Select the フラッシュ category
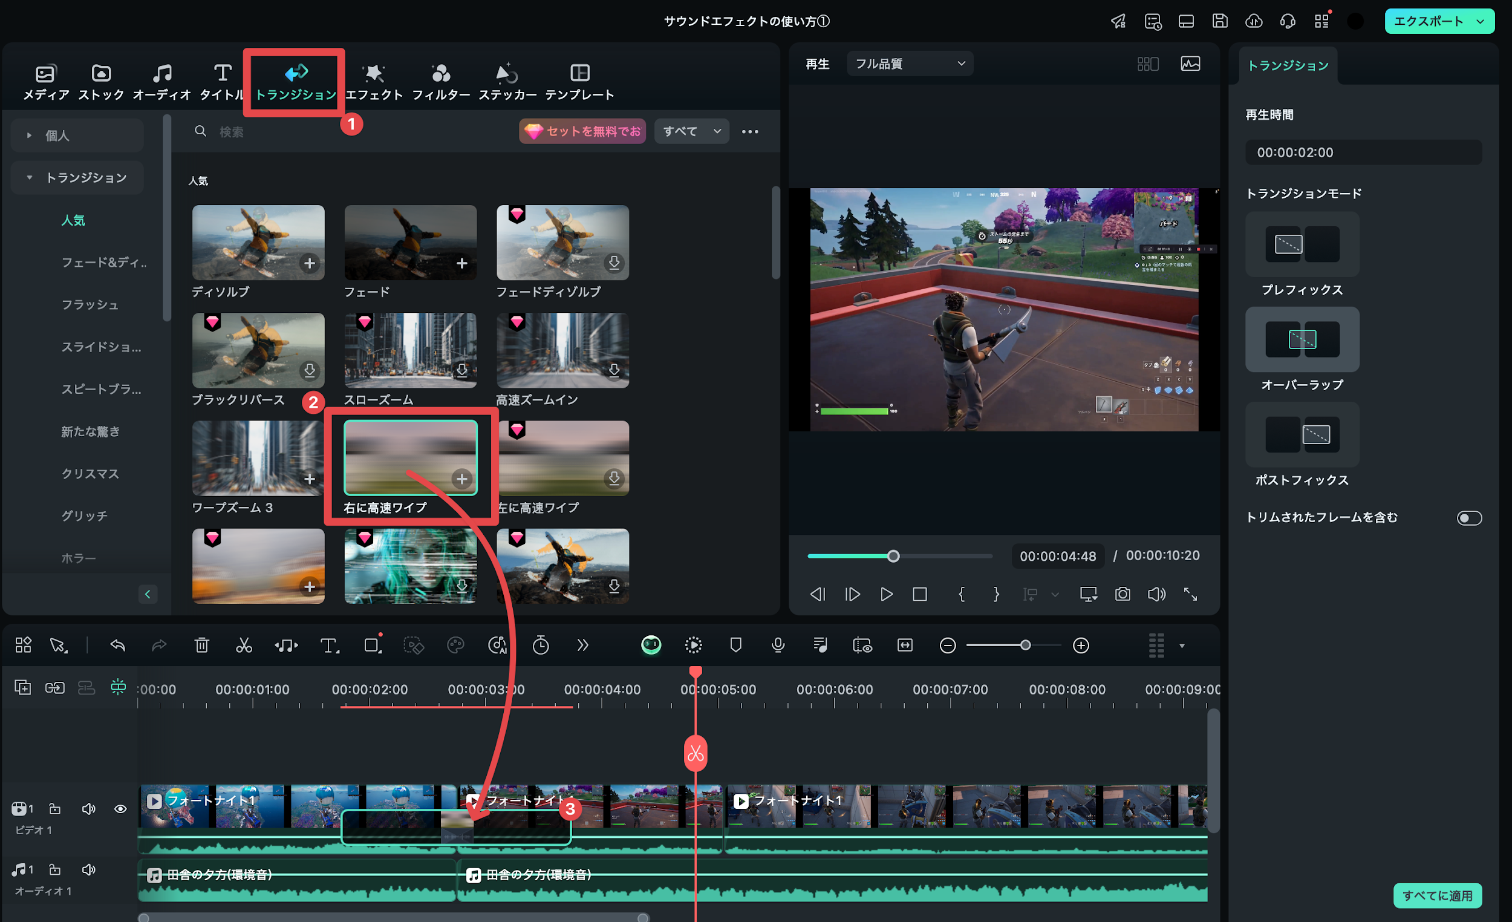Screen dimensions: 1512x922 [x=90, y=304]
